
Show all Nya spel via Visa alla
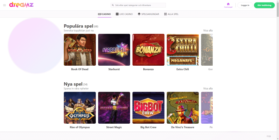(x=208, y=89)
